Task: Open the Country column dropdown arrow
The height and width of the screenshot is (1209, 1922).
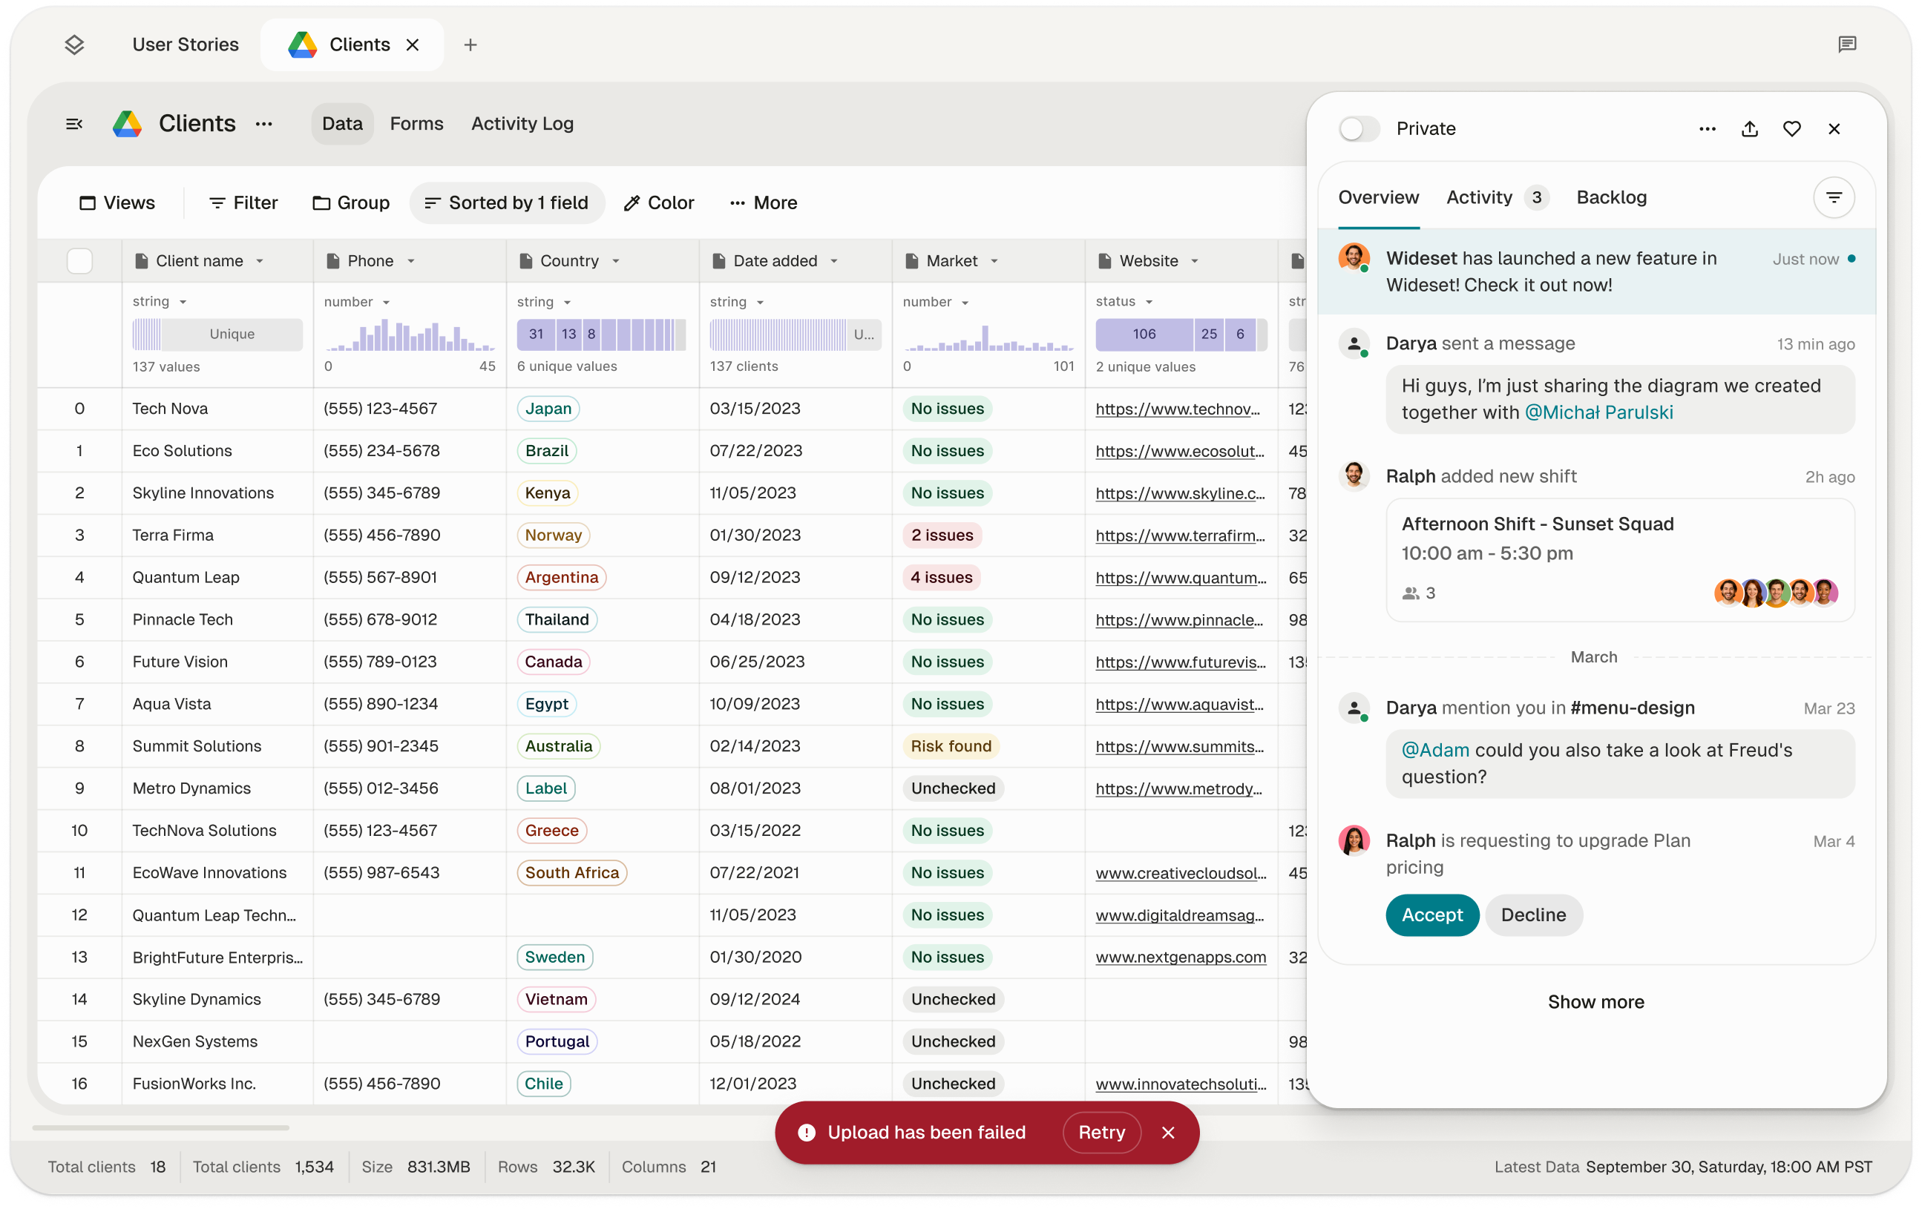Action: 616,261
